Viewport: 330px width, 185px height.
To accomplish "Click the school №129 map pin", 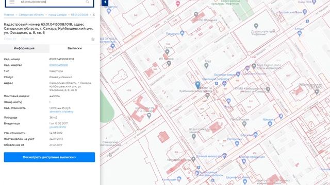I will click(x=149, y=115).
